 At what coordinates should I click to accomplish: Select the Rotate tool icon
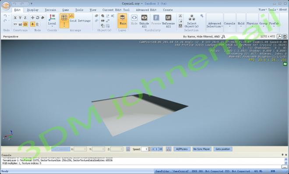[38, 18]
